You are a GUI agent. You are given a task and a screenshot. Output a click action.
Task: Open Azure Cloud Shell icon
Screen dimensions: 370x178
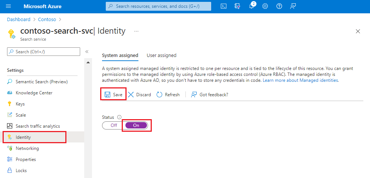pyautogui.click(x=223, y=6)
